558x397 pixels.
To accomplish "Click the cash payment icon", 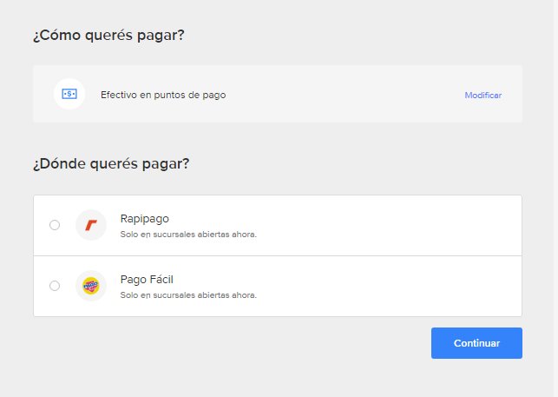I will pyautogui.click(x=69, y=94).
